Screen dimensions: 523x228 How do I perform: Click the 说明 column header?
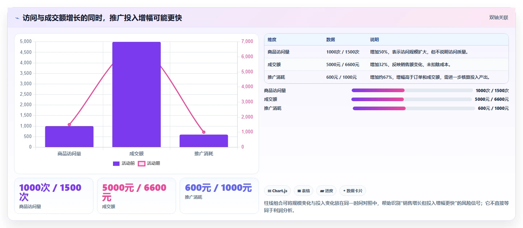[375, 40]
